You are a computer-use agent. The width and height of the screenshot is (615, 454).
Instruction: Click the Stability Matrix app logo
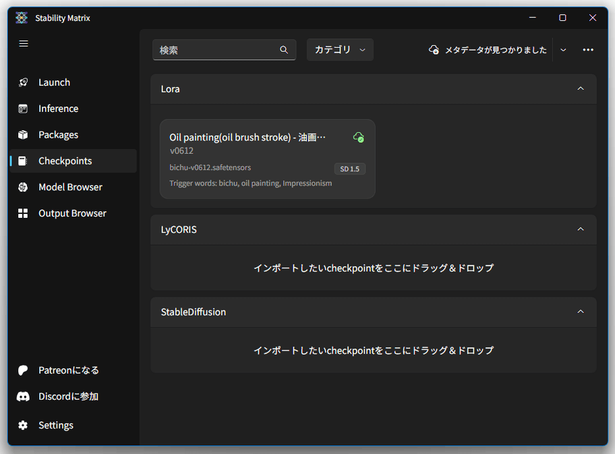(x=22, y=18)
